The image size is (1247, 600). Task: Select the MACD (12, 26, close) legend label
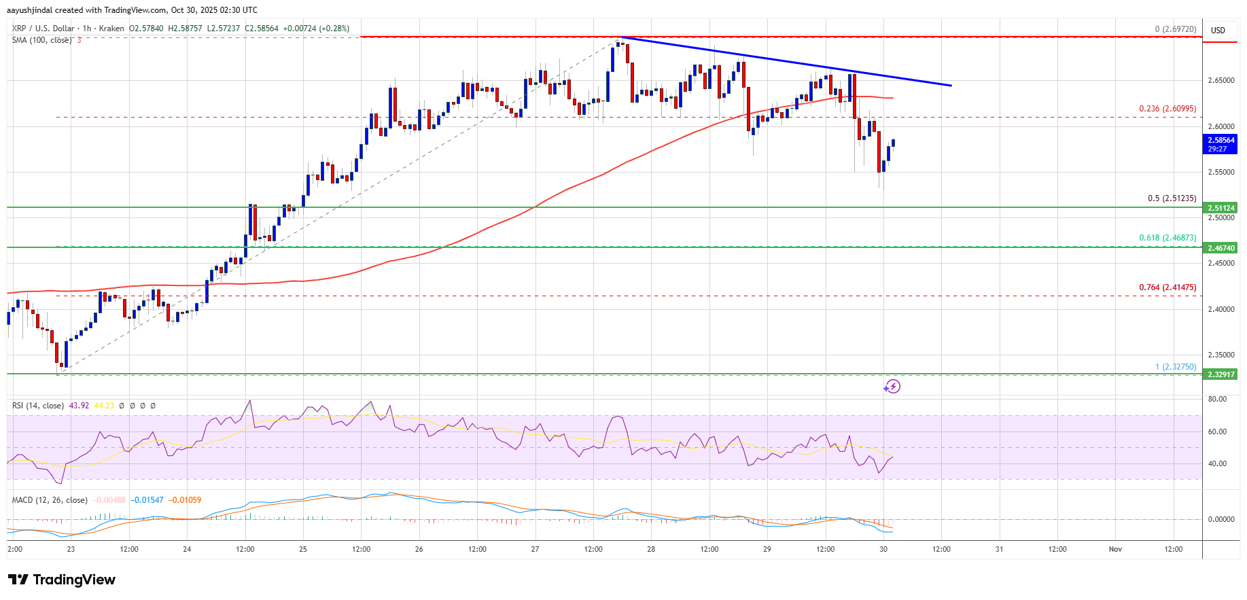(50, 500)
